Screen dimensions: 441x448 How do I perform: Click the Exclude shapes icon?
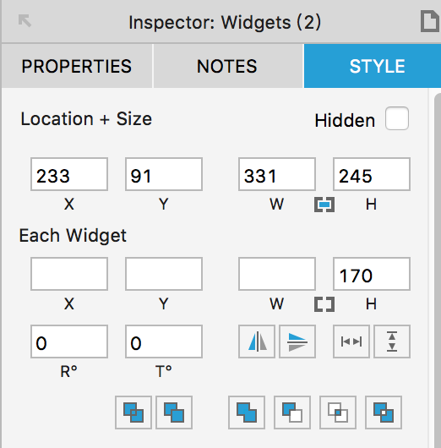coord(384,412)
